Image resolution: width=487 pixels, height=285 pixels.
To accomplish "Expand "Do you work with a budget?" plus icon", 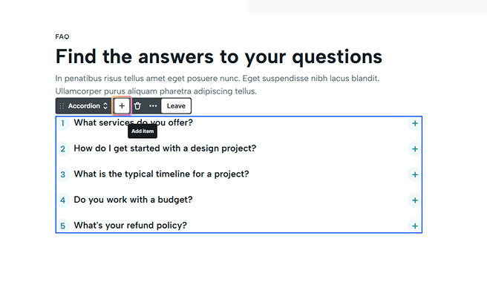I will 415,200.
